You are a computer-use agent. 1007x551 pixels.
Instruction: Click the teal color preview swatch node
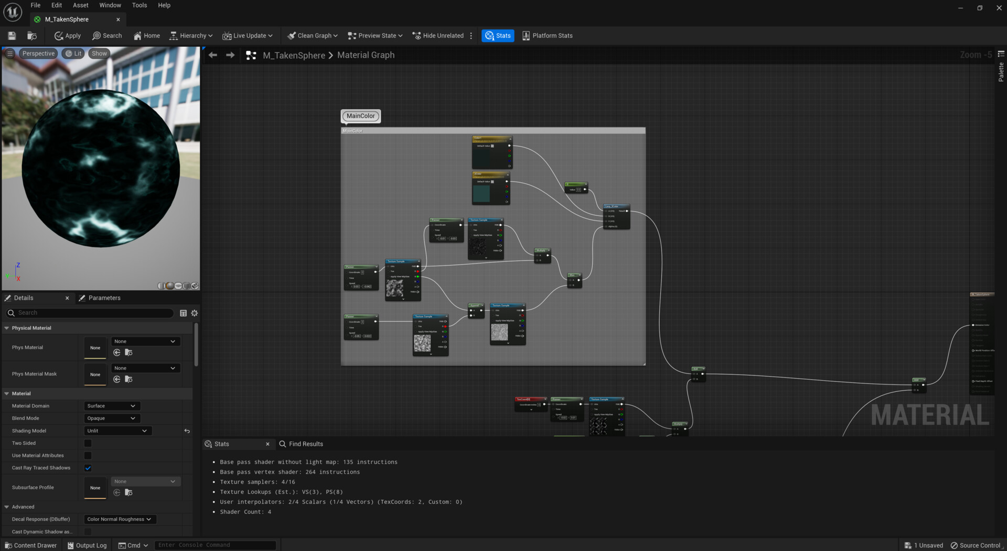pos(481,193)
